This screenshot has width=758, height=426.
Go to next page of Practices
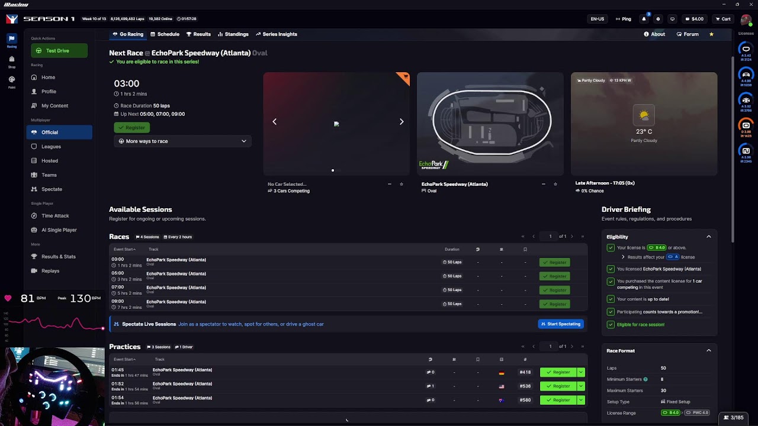572,347
